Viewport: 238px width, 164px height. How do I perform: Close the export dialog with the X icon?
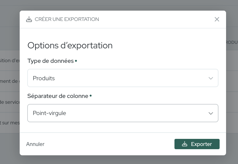point(217,19)
